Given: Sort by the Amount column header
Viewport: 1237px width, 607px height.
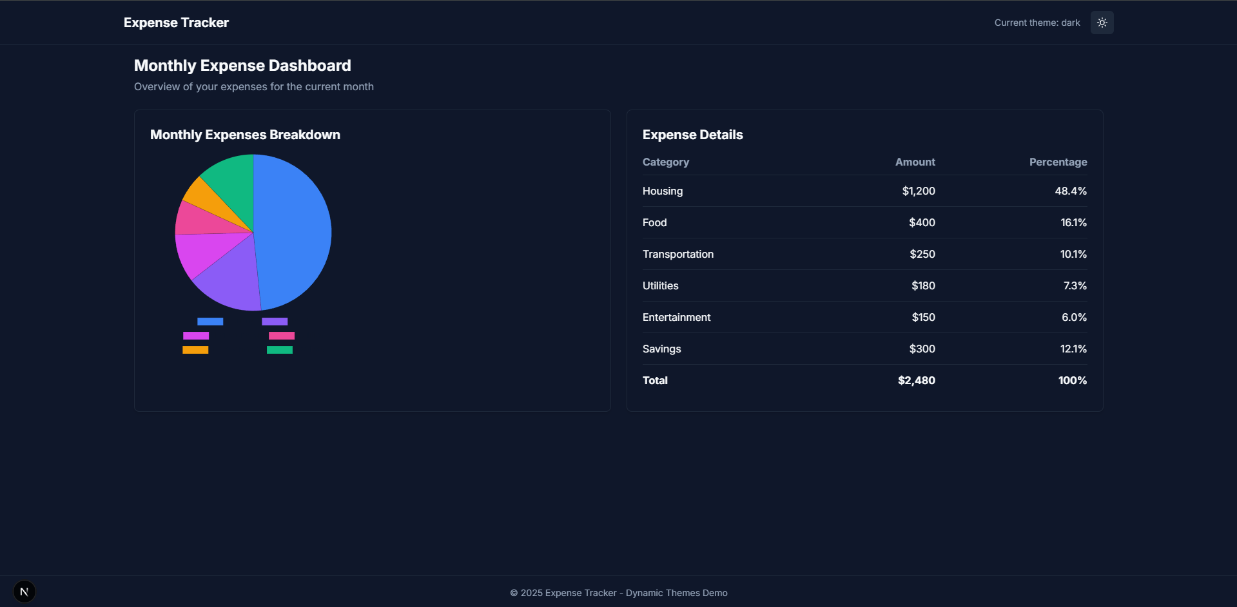Looking at the screenshot, I should click(915, 162).
